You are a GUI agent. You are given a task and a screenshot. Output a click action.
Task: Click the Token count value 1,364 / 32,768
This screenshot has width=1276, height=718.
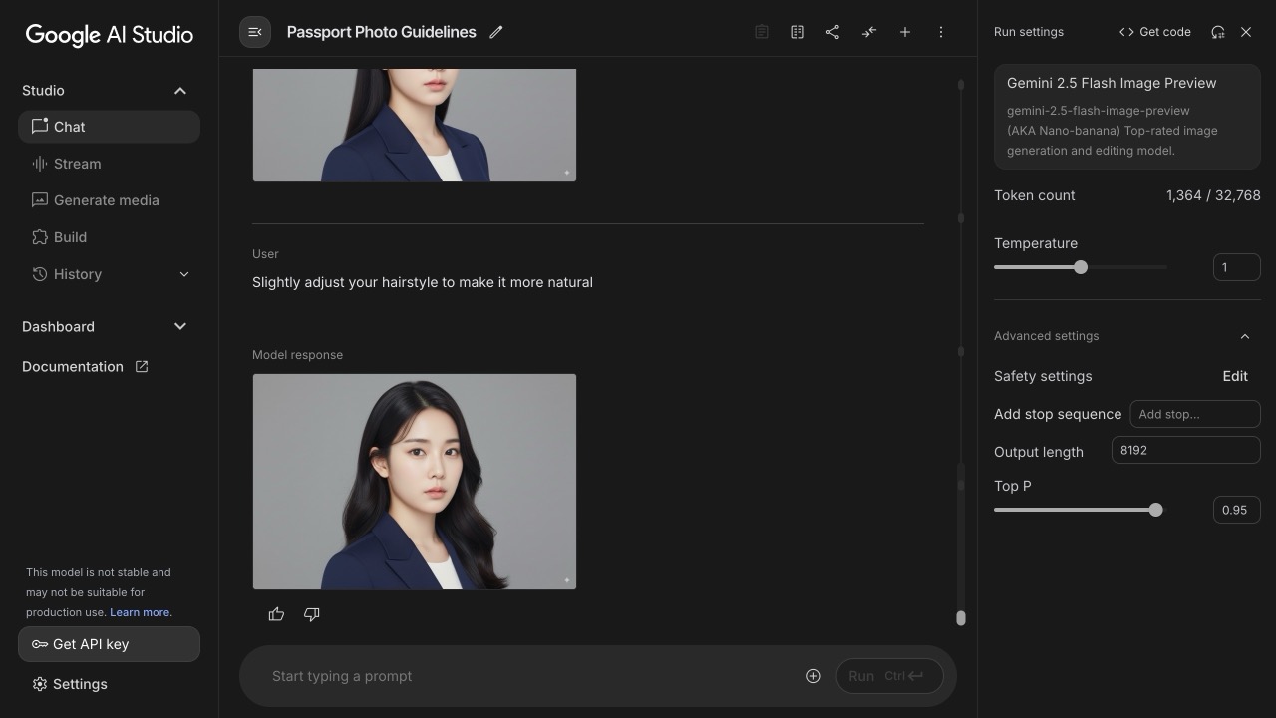click(x=1213, y=195)
